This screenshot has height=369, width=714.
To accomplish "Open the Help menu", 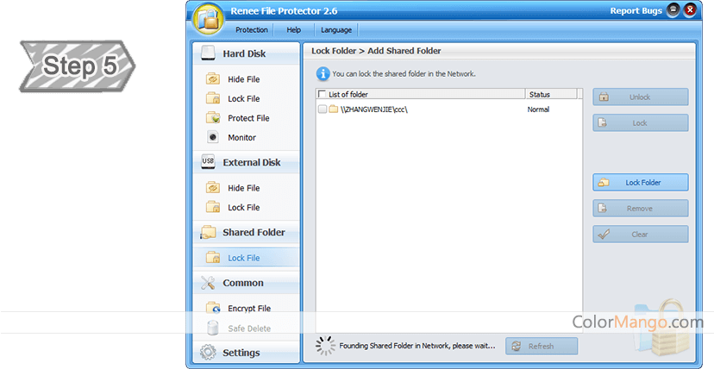I will 293,29.
